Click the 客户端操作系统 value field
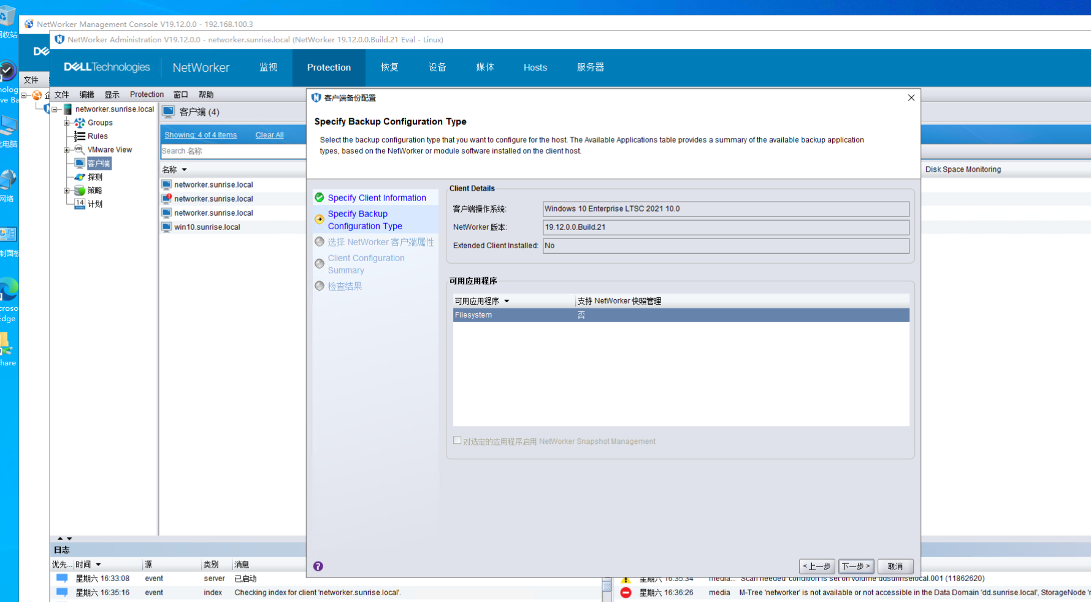1091x602 pixels. click(x=725, y=208)
